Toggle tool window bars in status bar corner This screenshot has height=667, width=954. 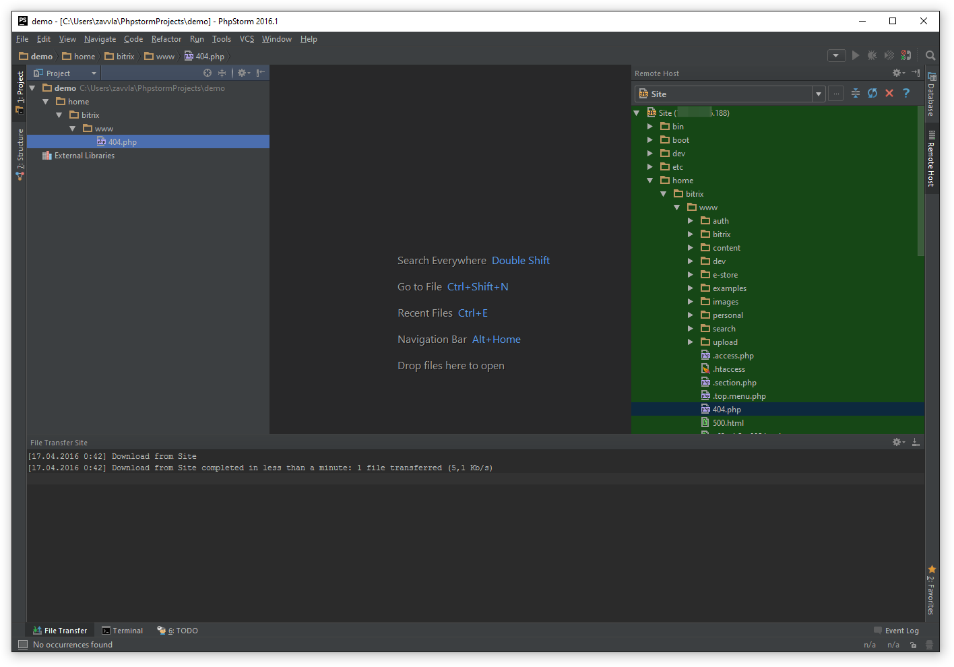(23, 645)
